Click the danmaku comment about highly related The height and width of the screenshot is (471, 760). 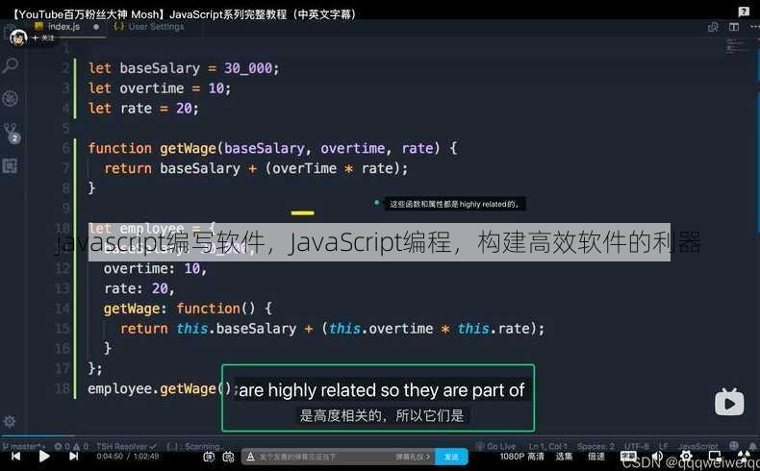tap(454, 204)
